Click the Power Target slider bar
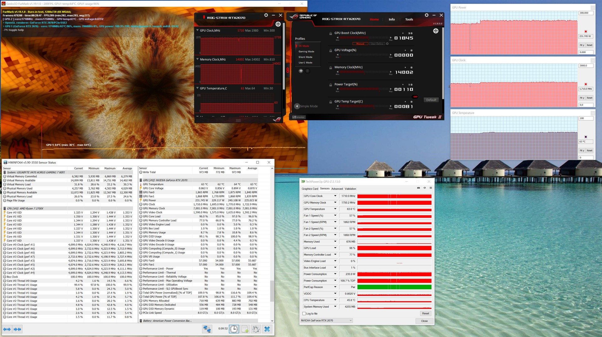The height and width of the screenshot is (337, 602). coord(364,89)
